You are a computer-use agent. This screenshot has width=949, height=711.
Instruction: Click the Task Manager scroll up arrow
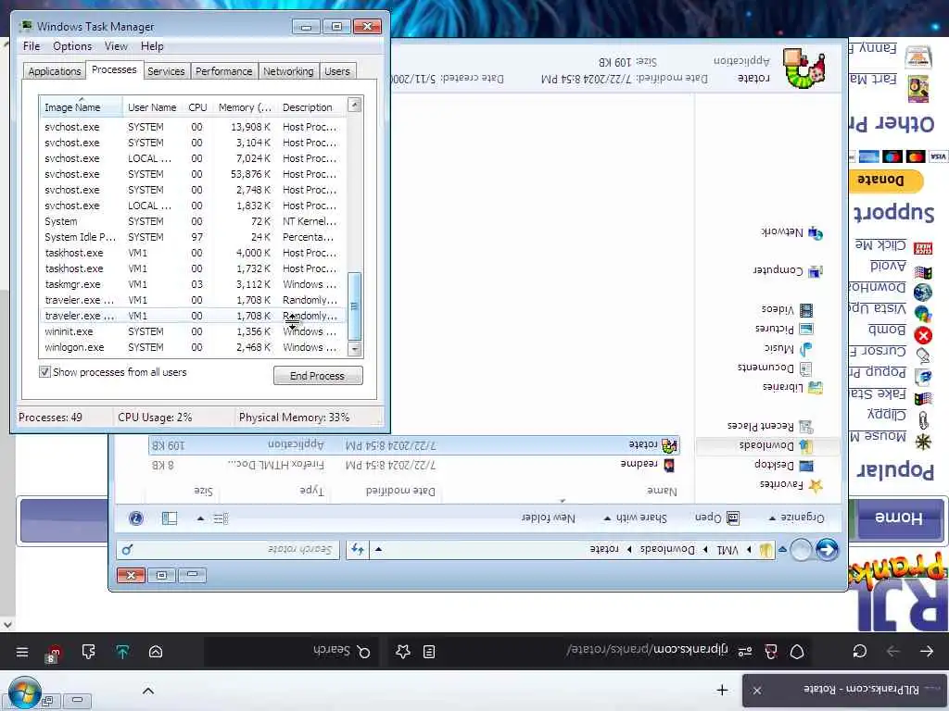pyautogui.click(x=355, y=106)
